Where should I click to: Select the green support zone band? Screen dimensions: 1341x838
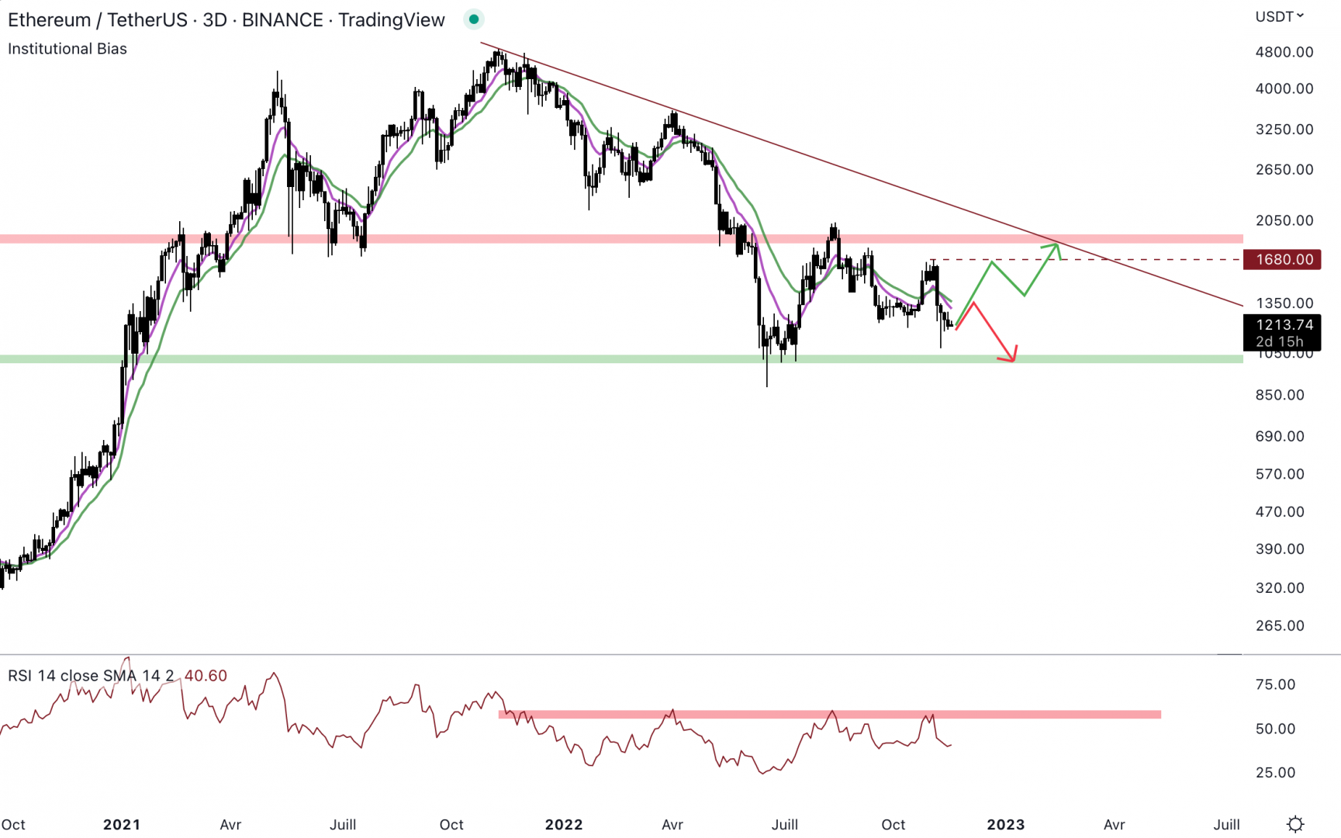(x=621, y=359)
